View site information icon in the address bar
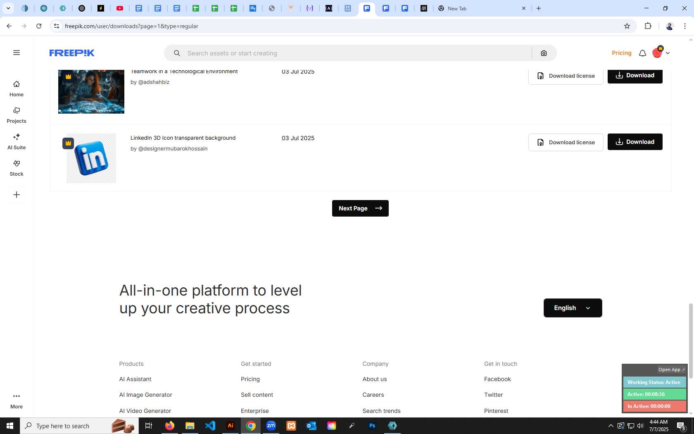 pos(57,26)
